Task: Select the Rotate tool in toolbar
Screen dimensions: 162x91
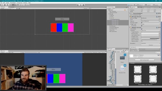Action: [8, 5]
